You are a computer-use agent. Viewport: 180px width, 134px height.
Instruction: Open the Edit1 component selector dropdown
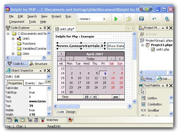(x=49, y=77)
